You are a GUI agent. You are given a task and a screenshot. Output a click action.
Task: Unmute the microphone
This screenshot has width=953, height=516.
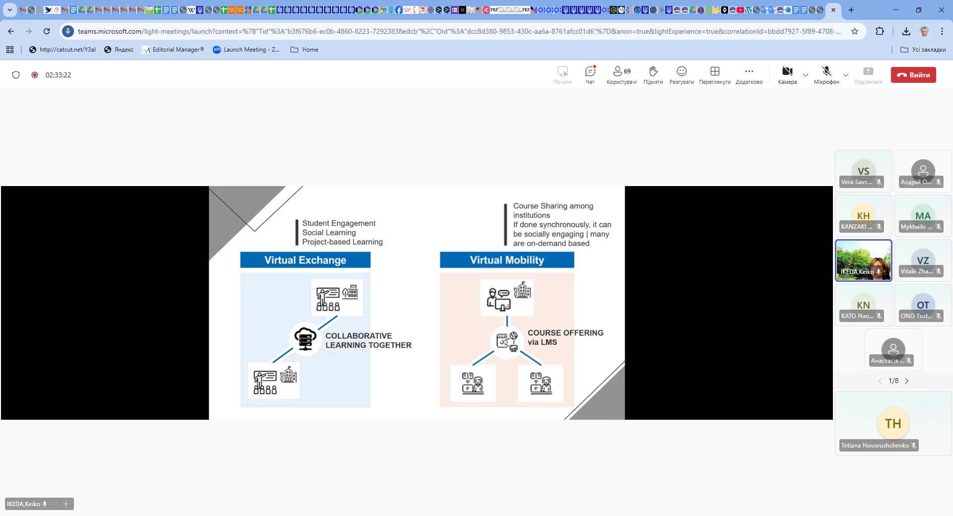(x=826, y=75)
